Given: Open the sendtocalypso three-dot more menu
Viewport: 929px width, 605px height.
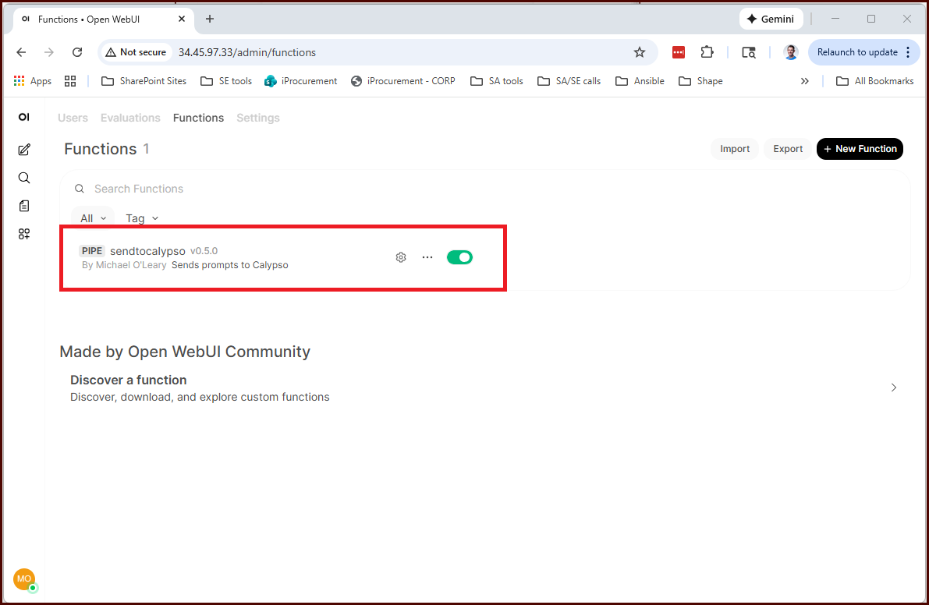Looking at the screenshot, I should click(x=427, y=257).
